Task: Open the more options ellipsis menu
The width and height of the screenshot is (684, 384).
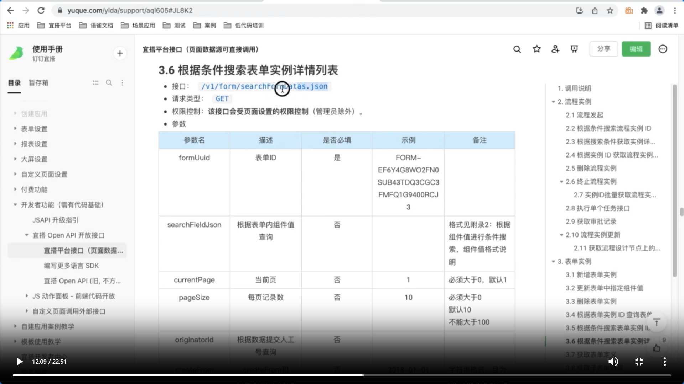Action: [663, 49]
